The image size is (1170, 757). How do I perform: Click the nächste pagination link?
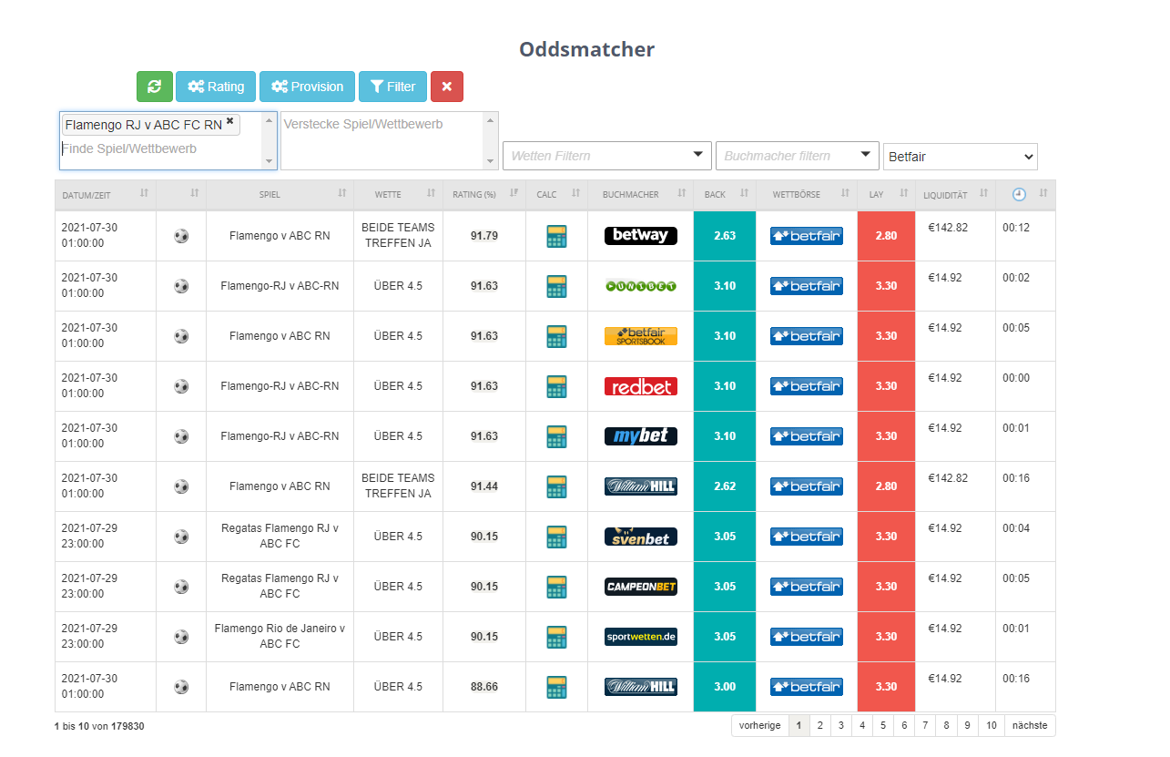coord(1030,725)
